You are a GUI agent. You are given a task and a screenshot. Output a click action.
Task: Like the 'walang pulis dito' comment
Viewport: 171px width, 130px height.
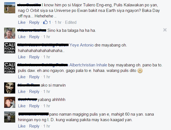(22, 77)
